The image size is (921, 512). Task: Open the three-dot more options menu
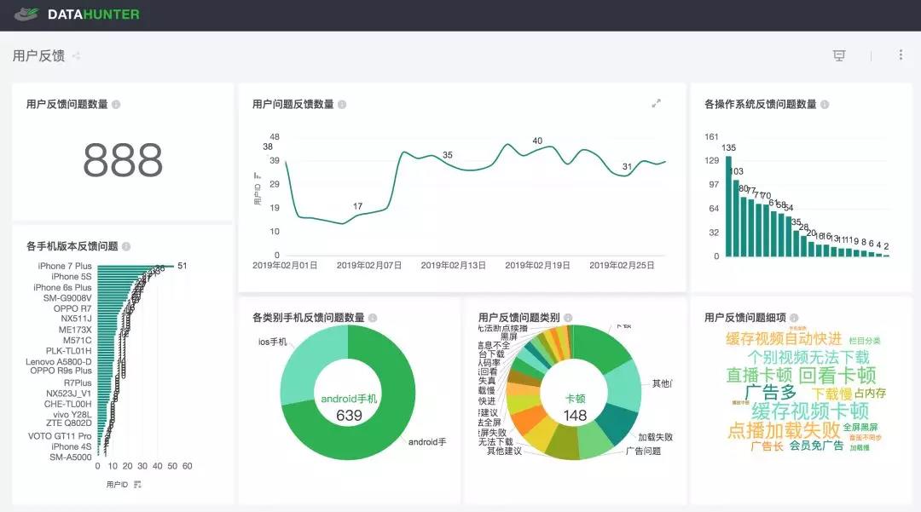click(901, 55)
